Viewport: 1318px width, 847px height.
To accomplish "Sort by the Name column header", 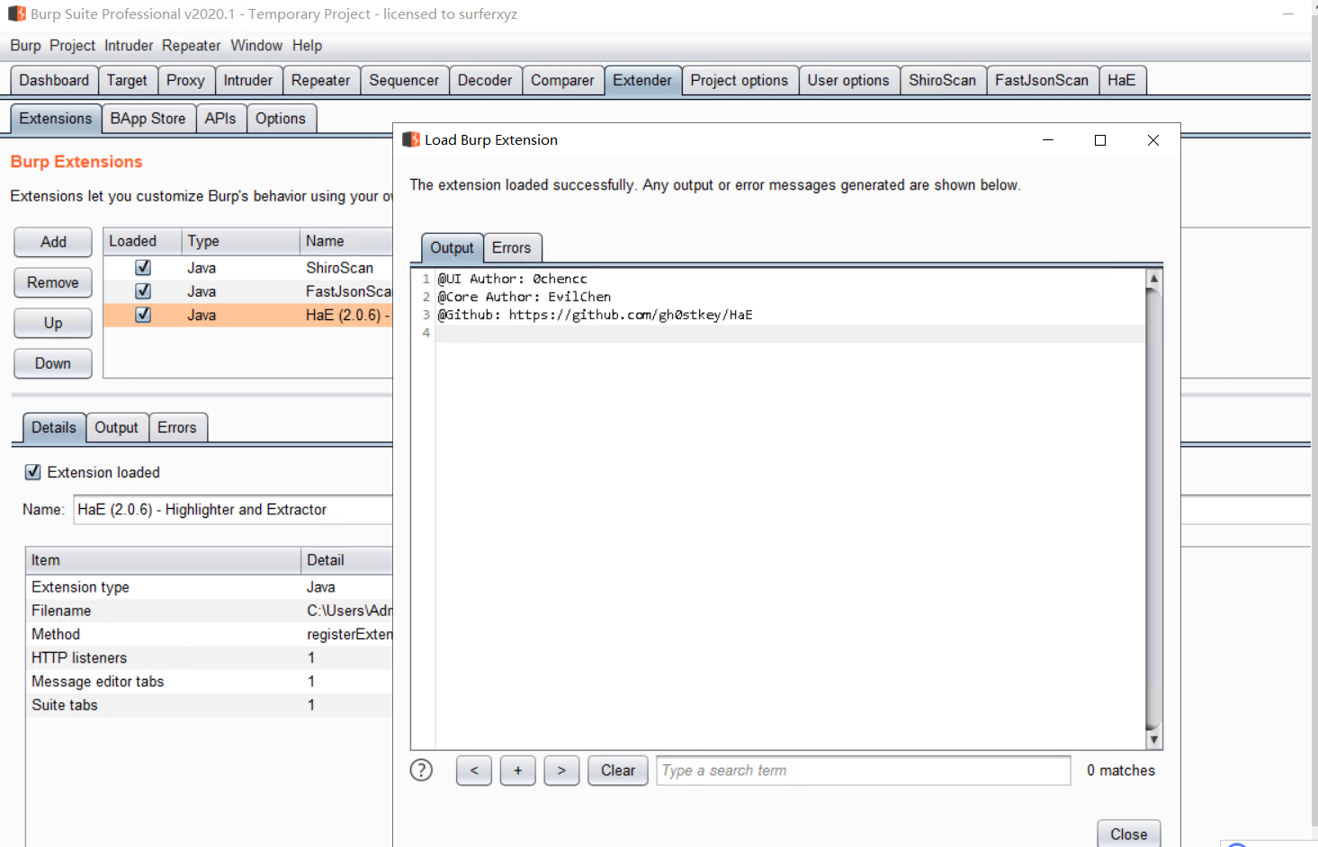I will pos(346,241).
